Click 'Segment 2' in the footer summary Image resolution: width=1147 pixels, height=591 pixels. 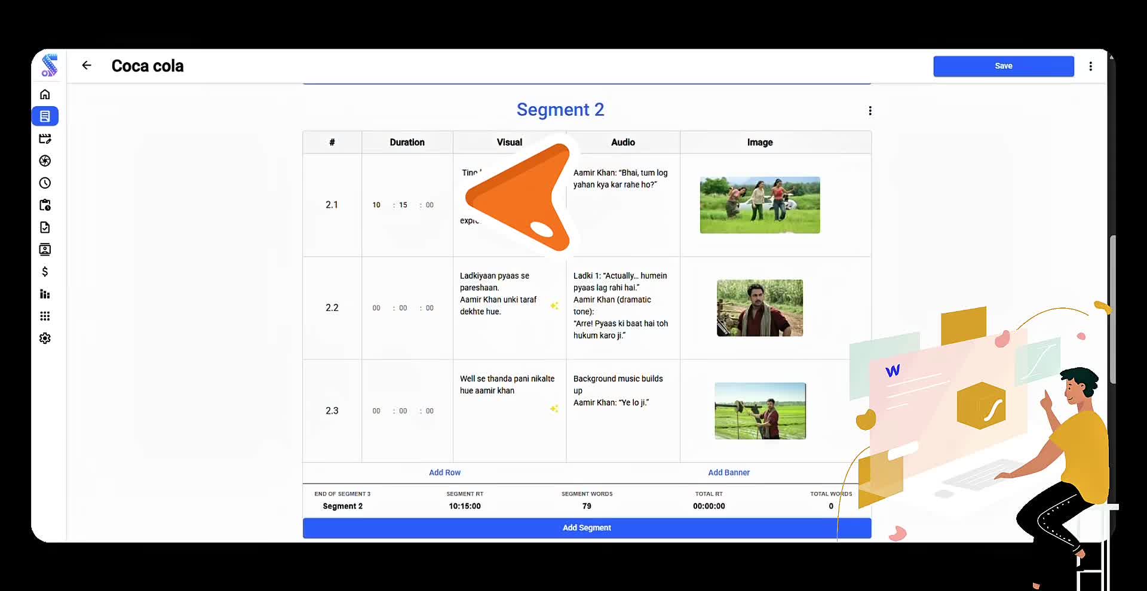(343, 506)
